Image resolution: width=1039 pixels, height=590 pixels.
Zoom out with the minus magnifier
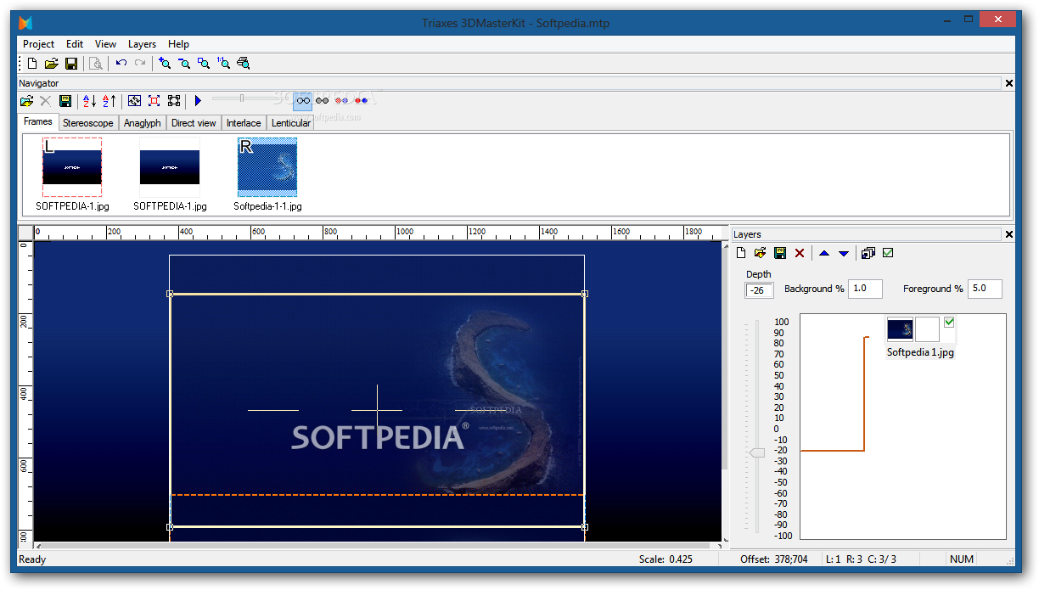(184, 63)
